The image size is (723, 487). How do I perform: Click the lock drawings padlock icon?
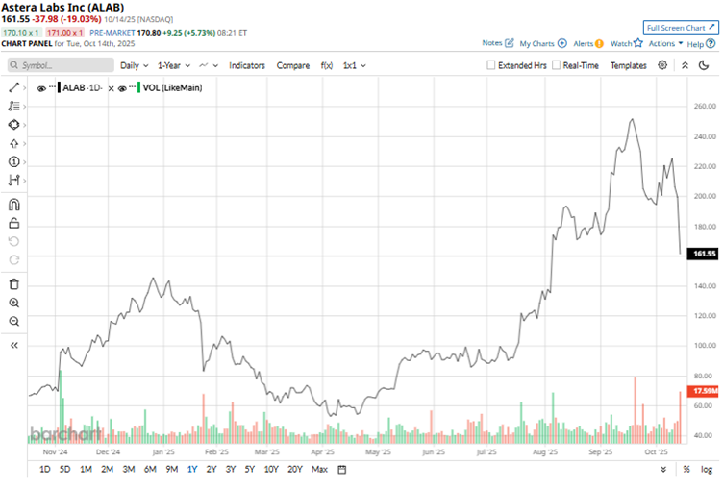coord(14,224)
